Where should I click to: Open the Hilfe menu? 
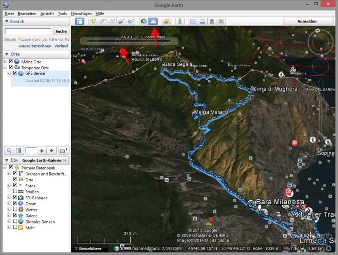point(100,14)
